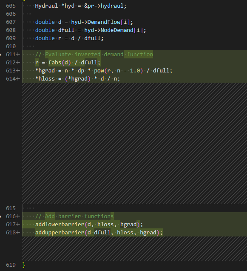
Task: Click the plus marker on line 614
Action: click(18, 79)
